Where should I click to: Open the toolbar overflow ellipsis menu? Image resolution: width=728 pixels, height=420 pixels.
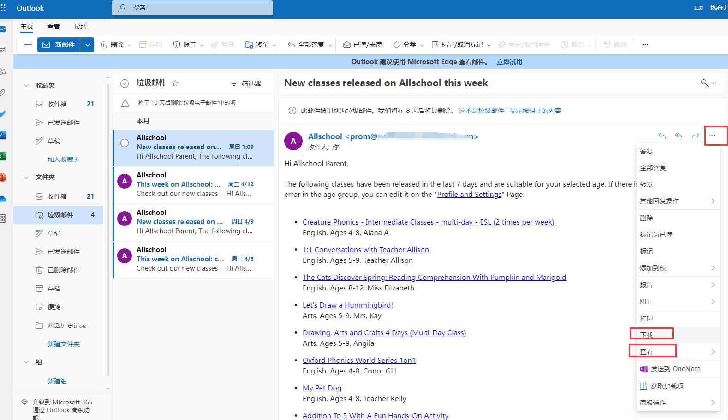click(x=645, y=45)
